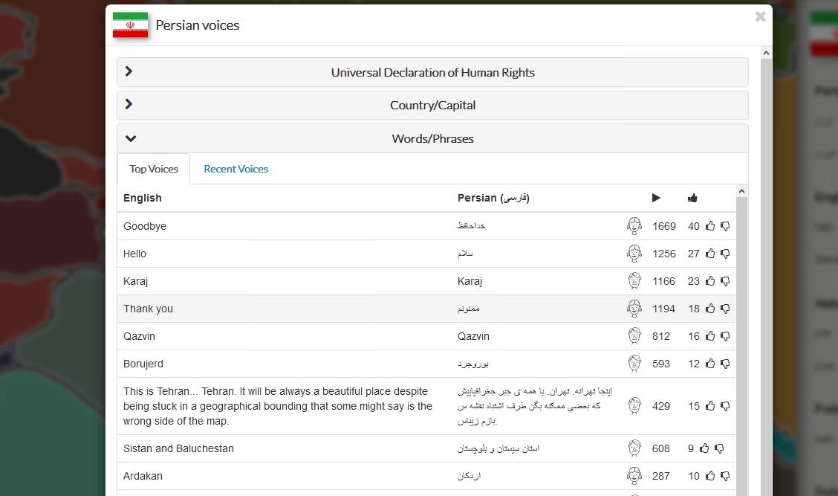Viewport: 838px width, 496px height.
Task: Sort by play count column header
Action: [655, 198]
